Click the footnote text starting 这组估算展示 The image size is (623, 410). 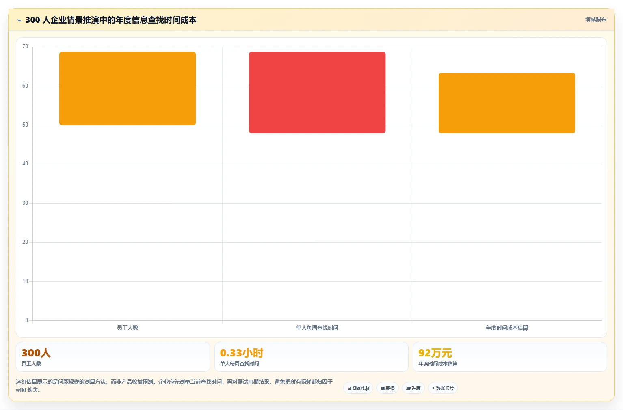(174, 386)
